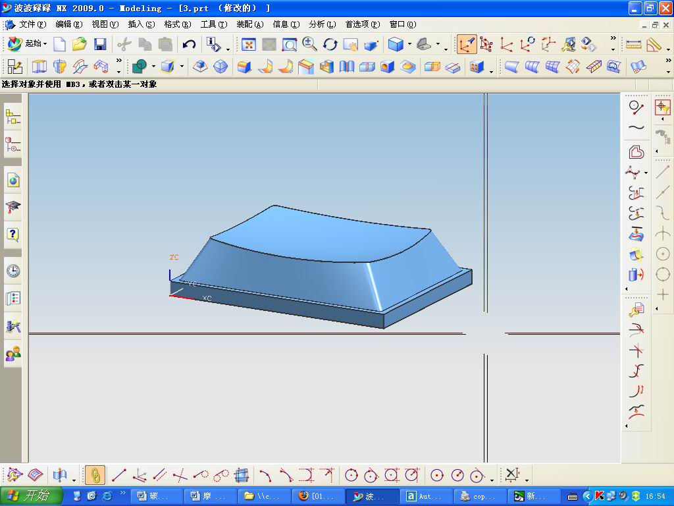Click the Spline curve icon on right toolbar
This screenshot has width=674, height=506.
tap(636, 127)
